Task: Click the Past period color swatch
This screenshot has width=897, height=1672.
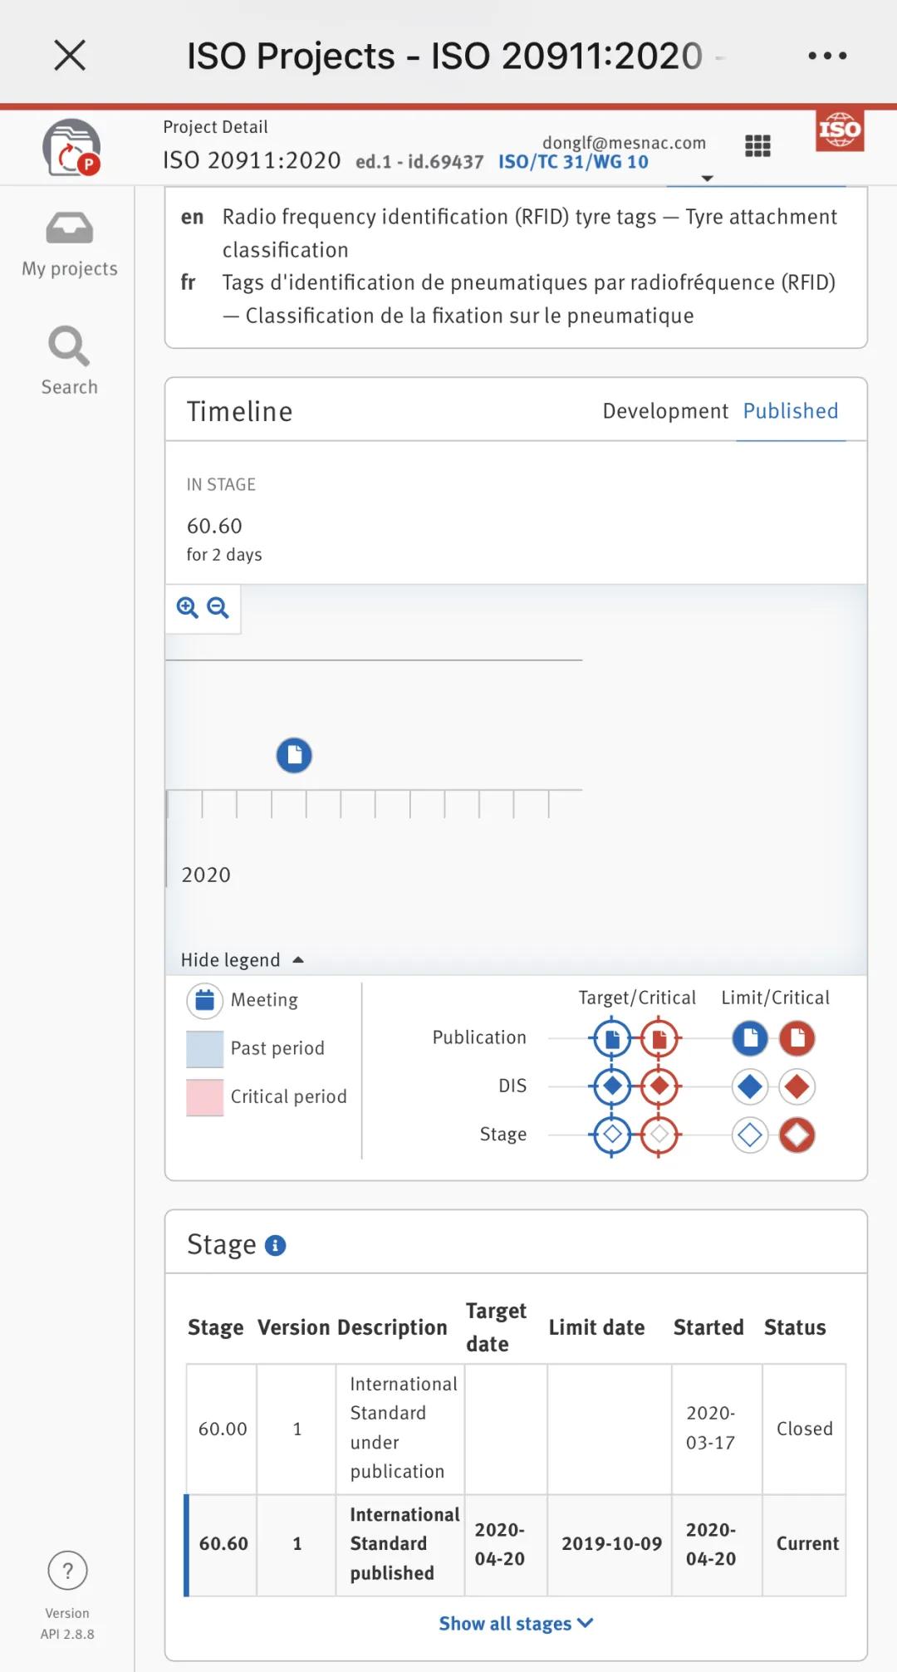Action: [x=204, y=1048]
